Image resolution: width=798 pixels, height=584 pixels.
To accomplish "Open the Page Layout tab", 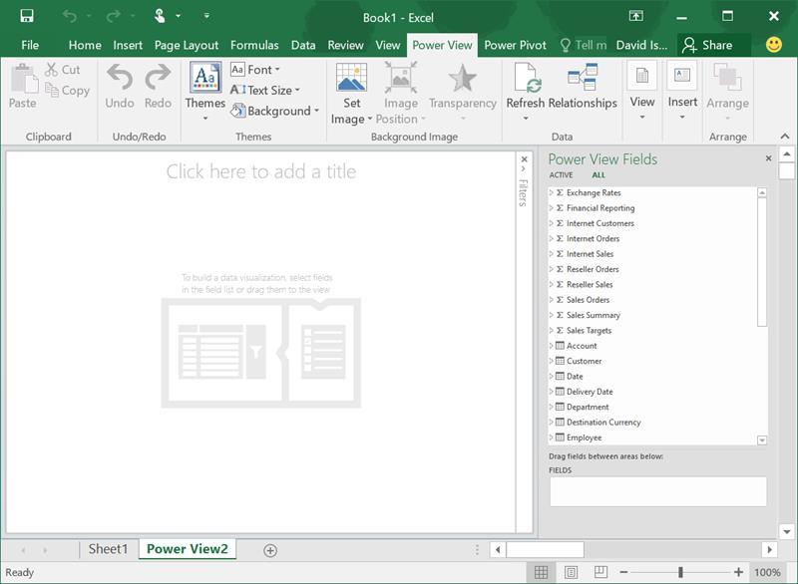I will (x=187, y=45).
